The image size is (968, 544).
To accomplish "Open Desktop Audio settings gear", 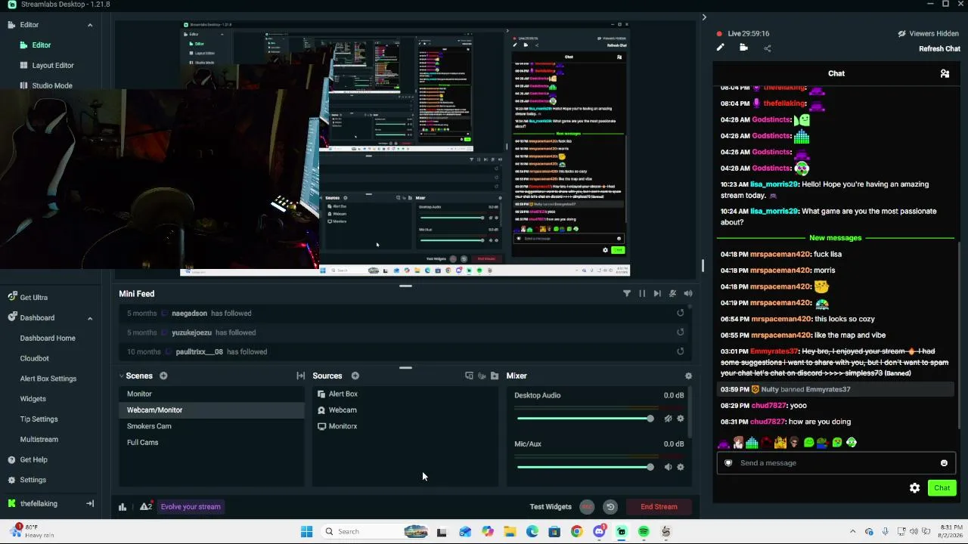I will pyautogui.click(x=680, y=419).
